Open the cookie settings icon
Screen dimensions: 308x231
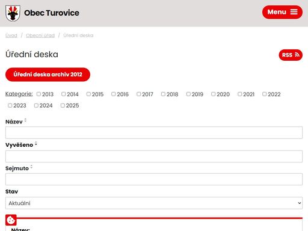click(11, 220)
